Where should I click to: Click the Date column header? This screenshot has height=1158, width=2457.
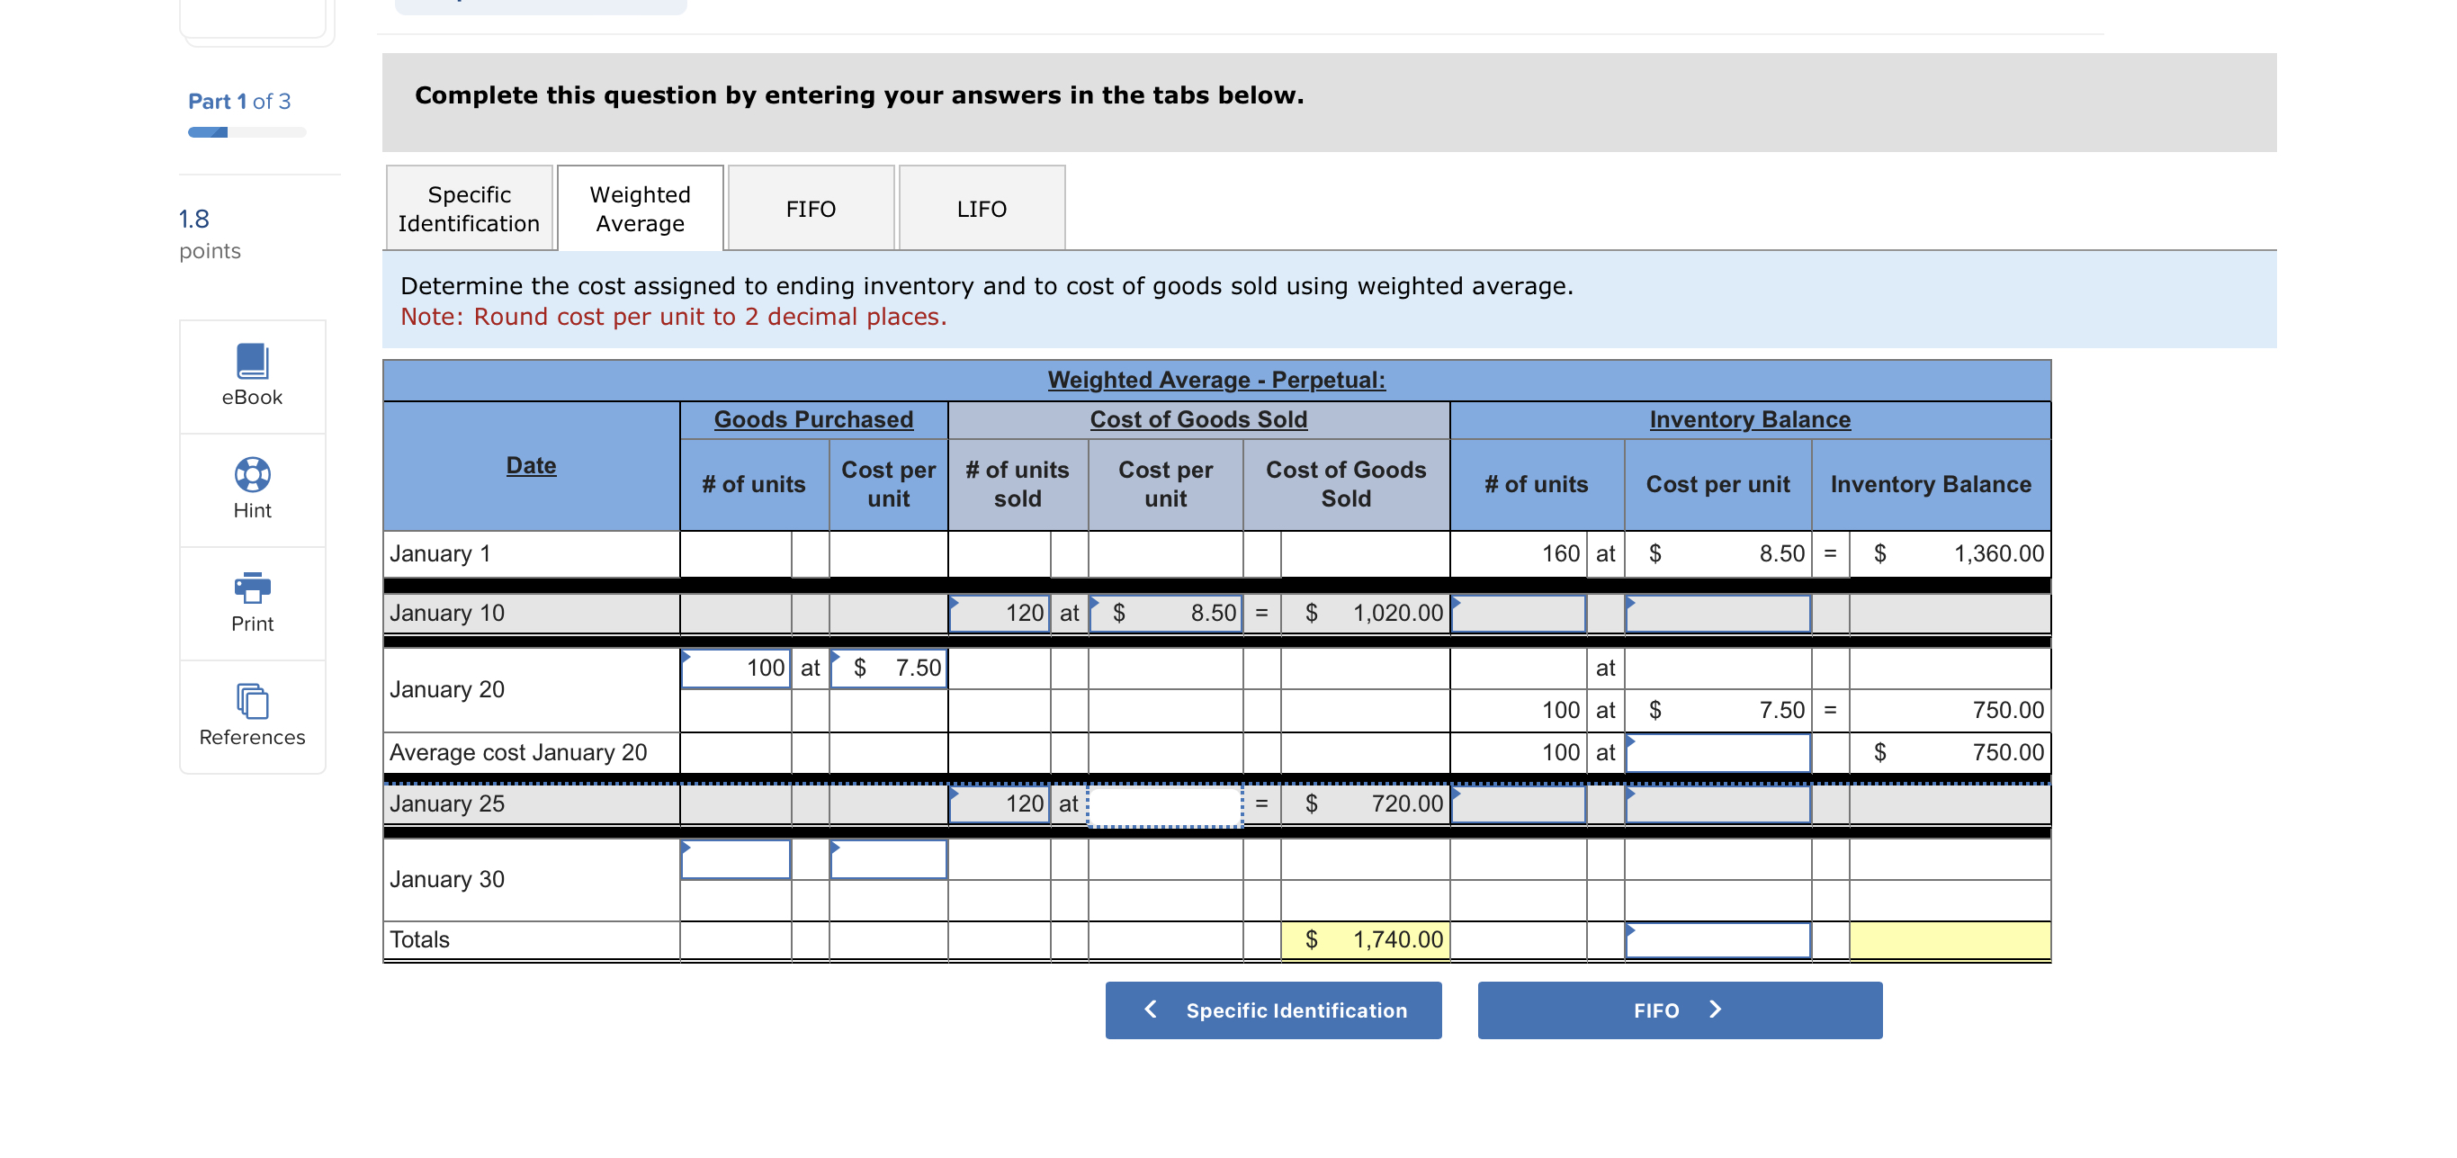[532, 465]
